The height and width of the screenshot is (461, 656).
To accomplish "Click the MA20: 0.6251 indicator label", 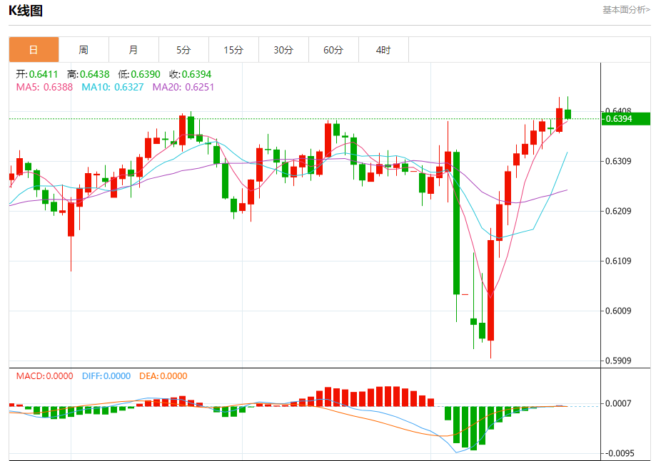I will [183, 87].
